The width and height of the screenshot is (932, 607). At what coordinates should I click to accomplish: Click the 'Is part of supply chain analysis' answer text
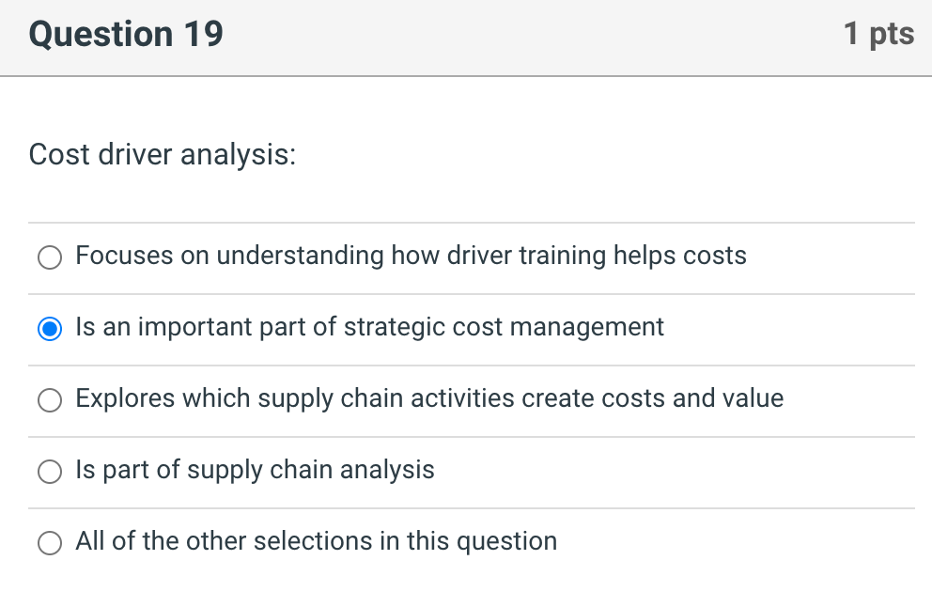[256, 471]
